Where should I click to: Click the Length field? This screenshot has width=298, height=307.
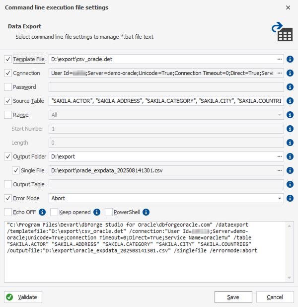[166, 143]
